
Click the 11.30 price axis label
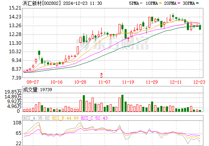15,43
